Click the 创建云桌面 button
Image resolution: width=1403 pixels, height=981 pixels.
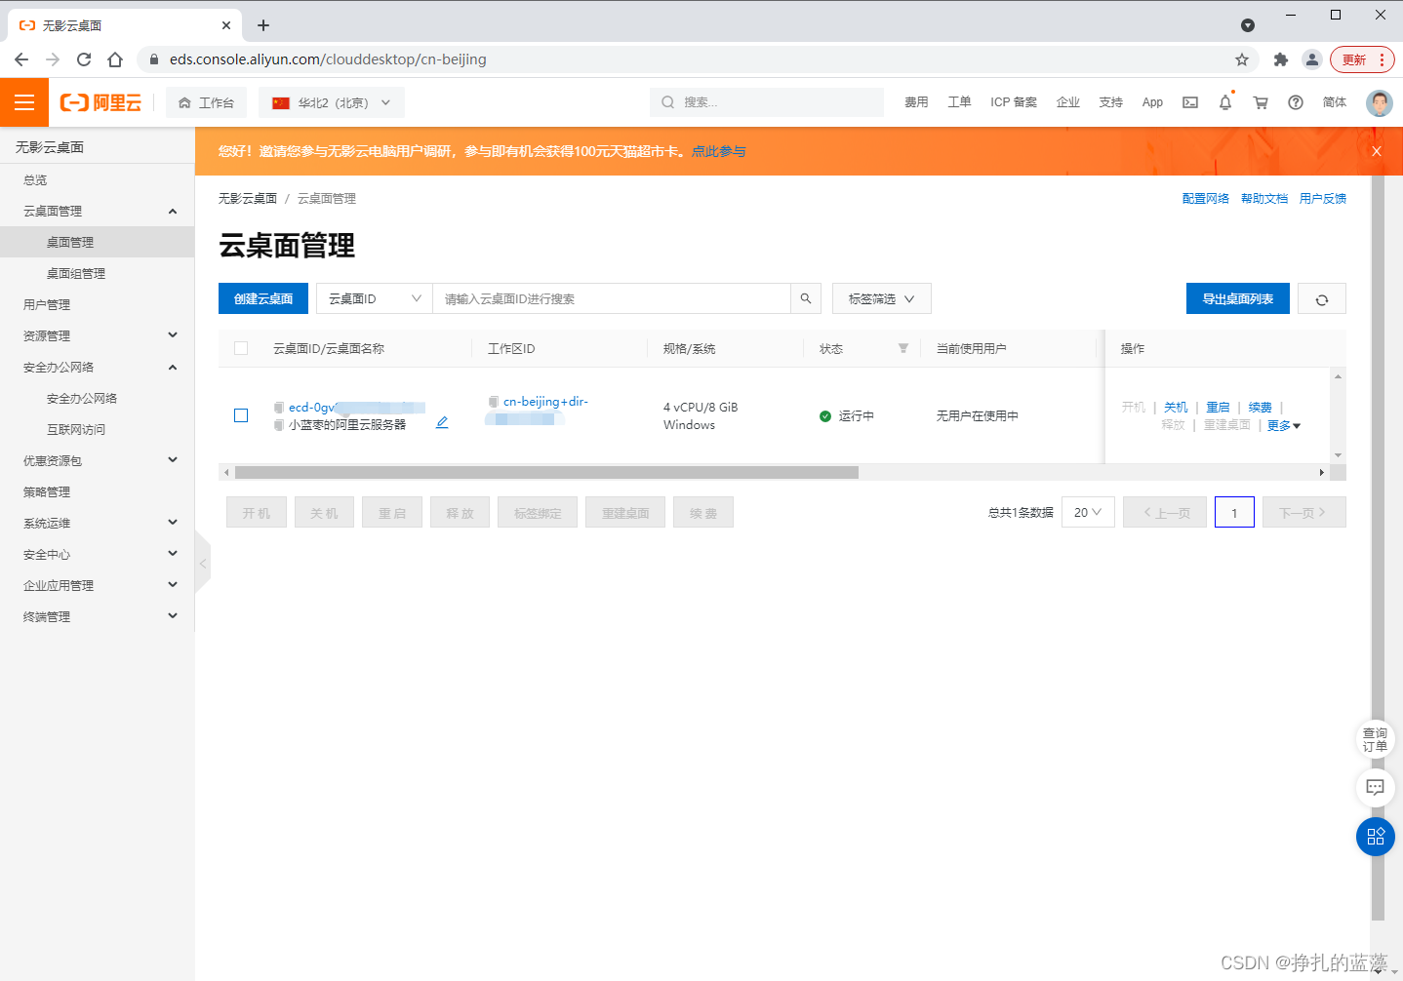(262, 298)
